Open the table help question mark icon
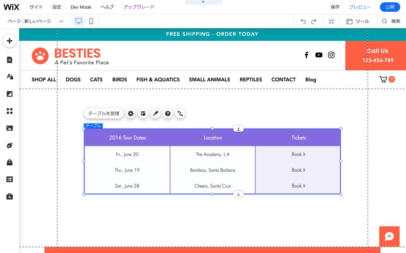Image resolution: width=406 pixels, height=253 pixels. click(x=168, y=114)
